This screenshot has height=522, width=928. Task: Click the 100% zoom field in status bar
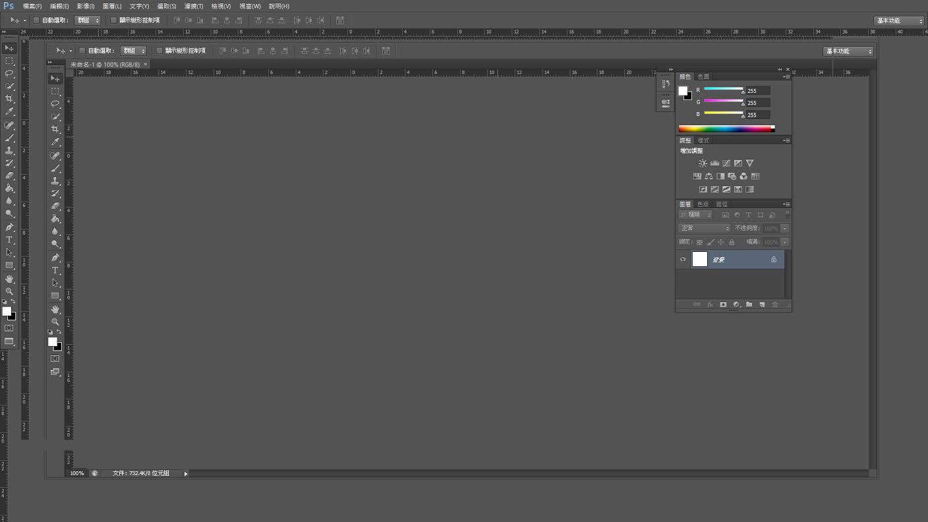77,473
